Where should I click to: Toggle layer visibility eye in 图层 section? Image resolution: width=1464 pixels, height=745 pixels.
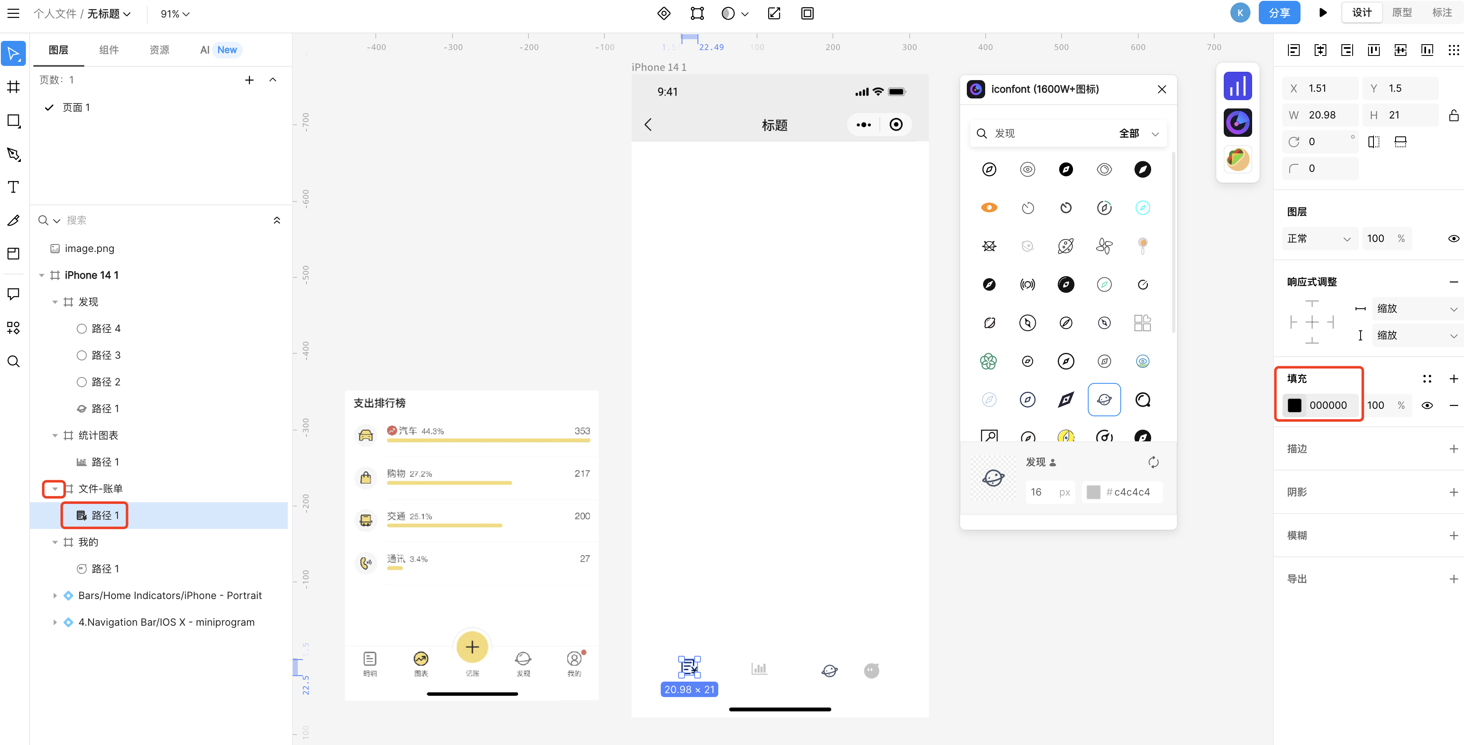[1453, 239]
